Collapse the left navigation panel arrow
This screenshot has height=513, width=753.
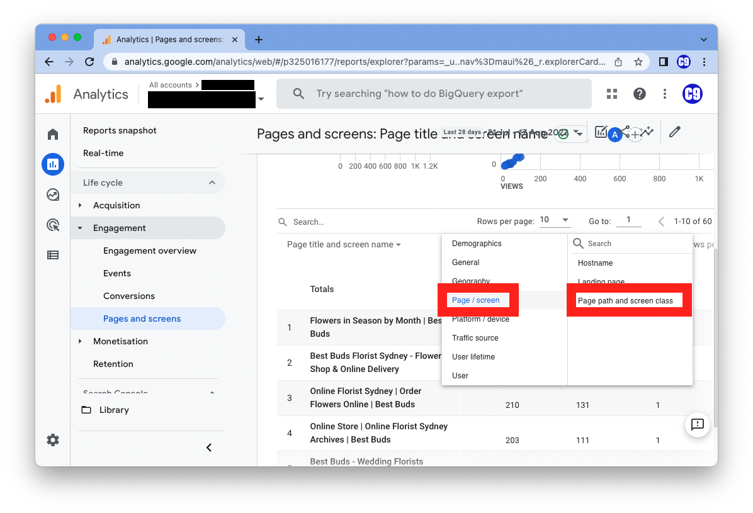pyautogui.click(x=209, y=448)
